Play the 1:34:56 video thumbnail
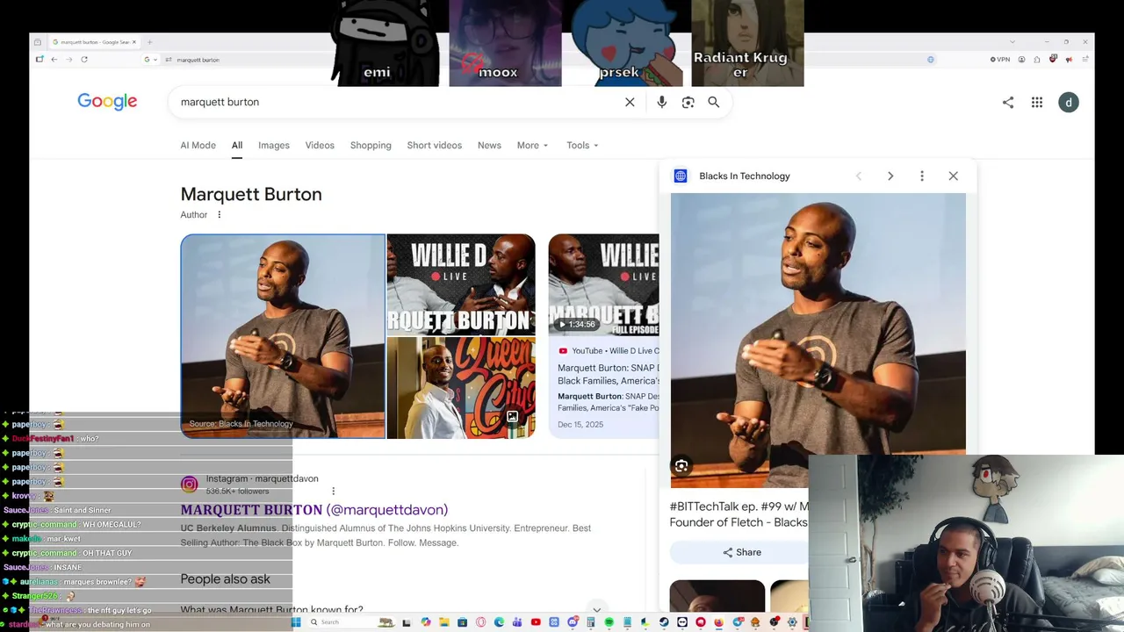The width and height of the screenshot is (1124, 632). [x=603, y=284]
